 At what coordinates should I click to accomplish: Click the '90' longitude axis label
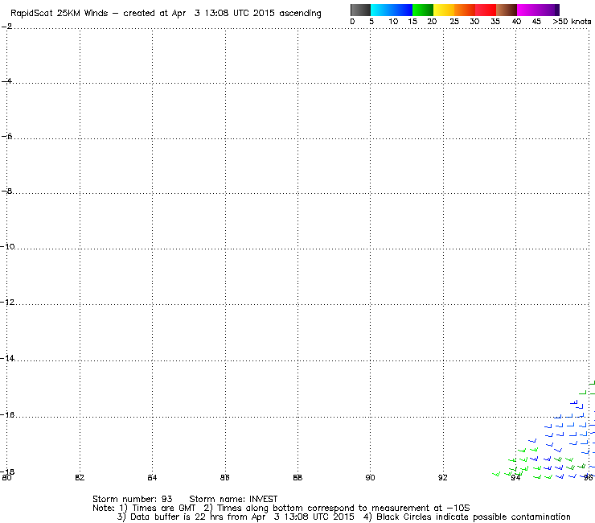(371, 477)
